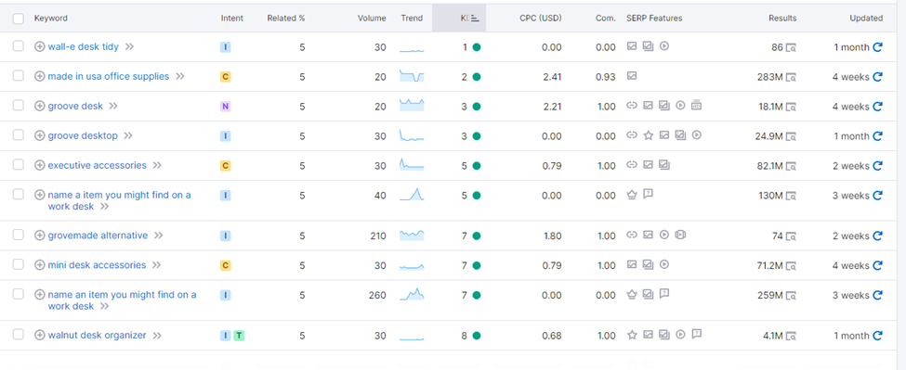
Task: Check the mini desk accessories row
Action: 19,264
